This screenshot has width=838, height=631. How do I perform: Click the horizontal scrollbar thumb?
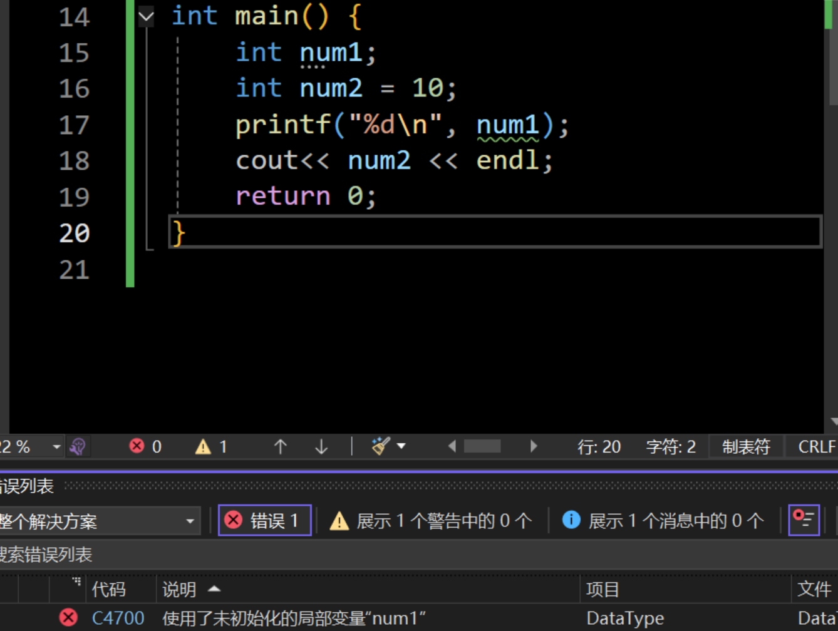[x=482, y=446]
